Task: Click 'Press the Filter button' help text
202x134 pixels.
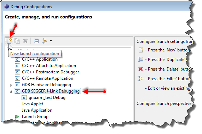Action: click(168, 79)
